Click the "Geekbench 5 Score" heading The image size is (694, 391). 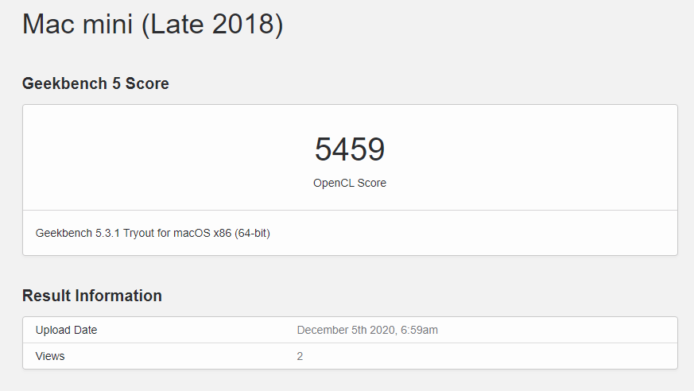pyautogui.click(x=95, y=83)
